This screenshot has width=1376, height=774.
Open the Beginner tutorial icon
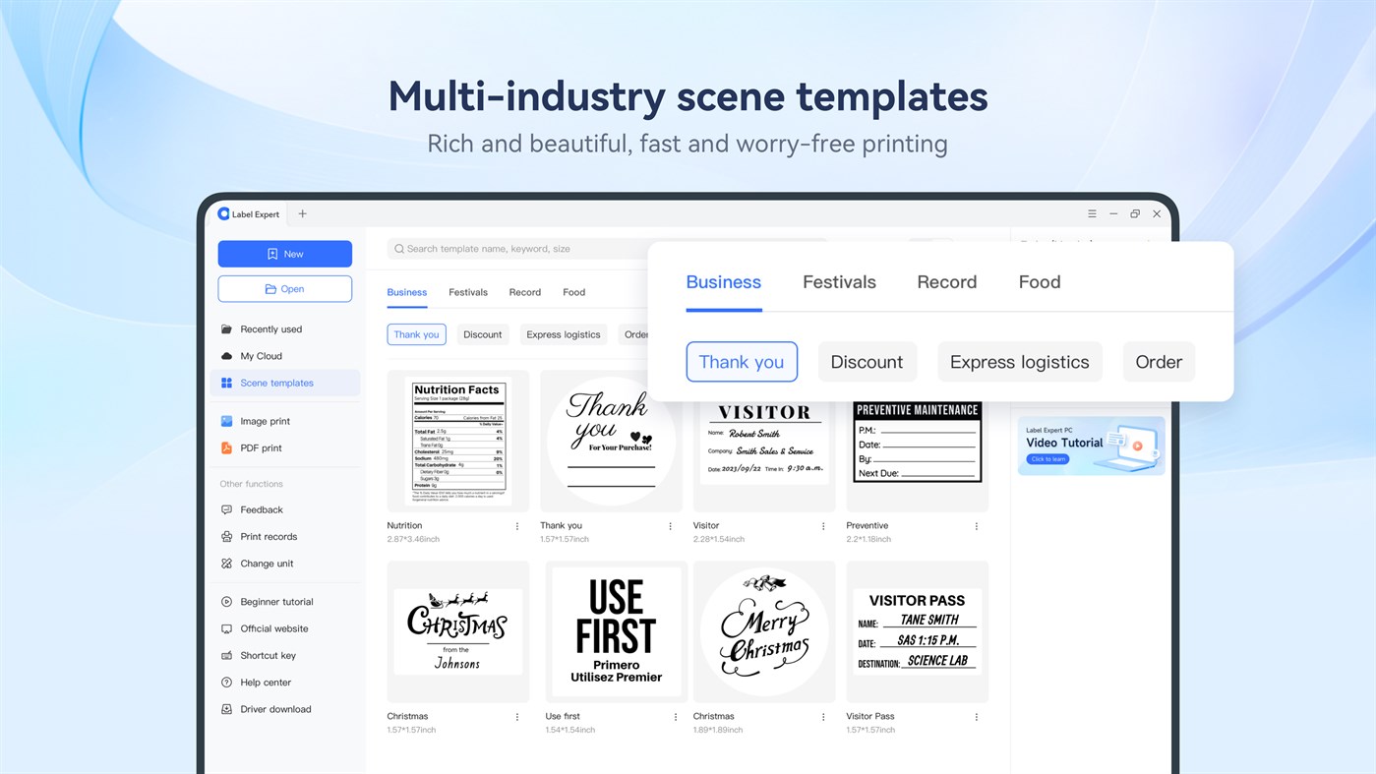click(227, 602)
